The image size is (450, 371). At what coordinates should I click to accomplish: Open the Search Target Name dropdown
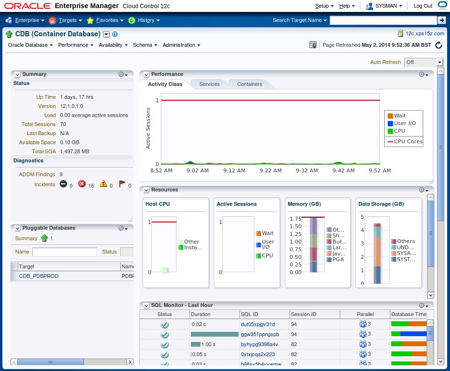pos(300,20)
